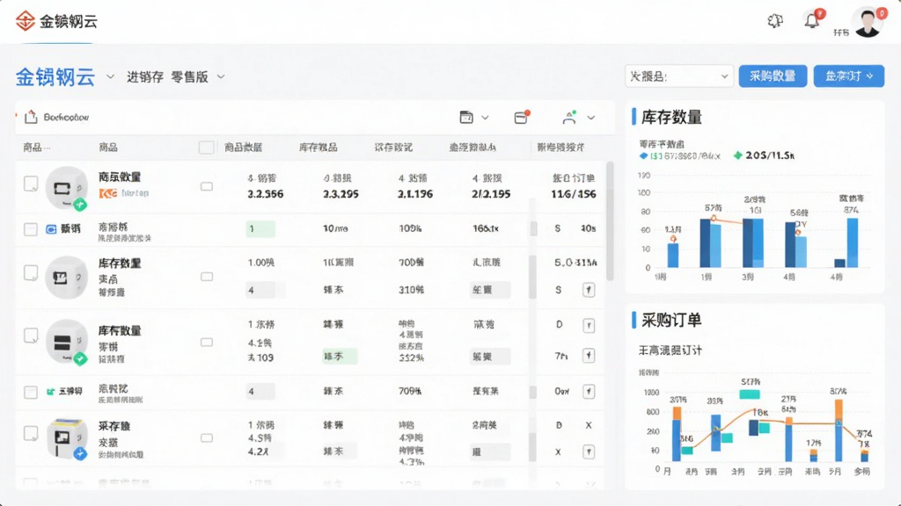
Task: Expand the chevron beside the person icon
Action: coord(590,118)
